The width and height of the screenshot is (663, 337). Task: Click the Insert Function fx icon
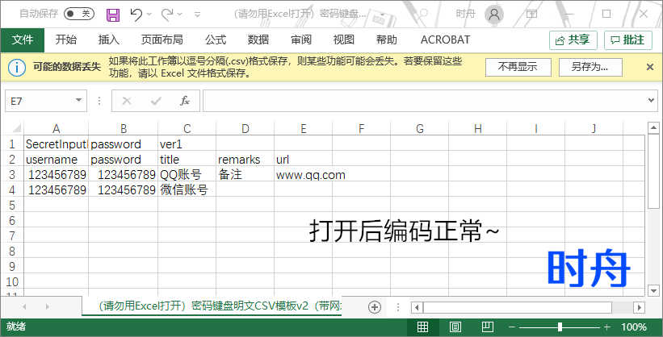[185, 101]
